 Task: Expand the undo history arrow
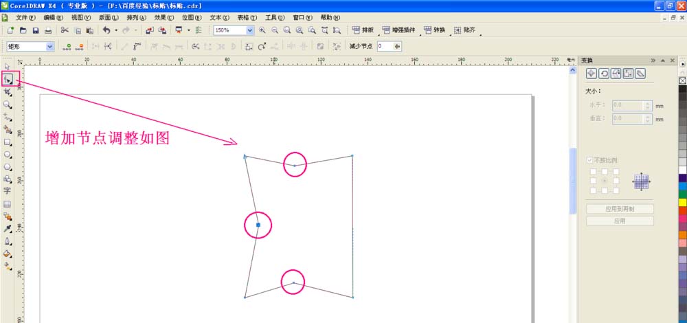(116, 30)
